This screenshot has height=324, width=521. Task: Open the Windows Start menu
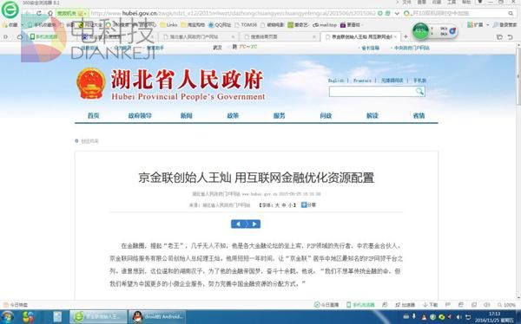click(x=7, y=317)
